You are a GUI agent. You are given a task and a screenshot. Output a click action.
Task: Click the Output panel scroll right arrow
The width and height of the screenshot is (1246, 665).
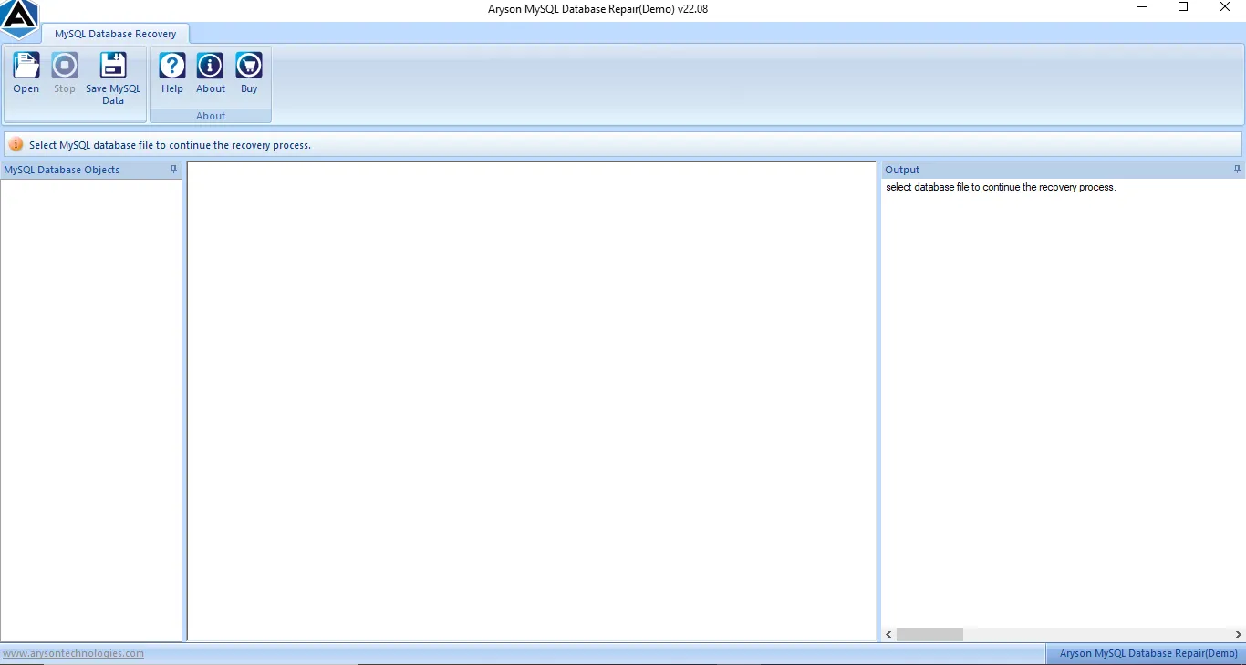[1238, 634]
